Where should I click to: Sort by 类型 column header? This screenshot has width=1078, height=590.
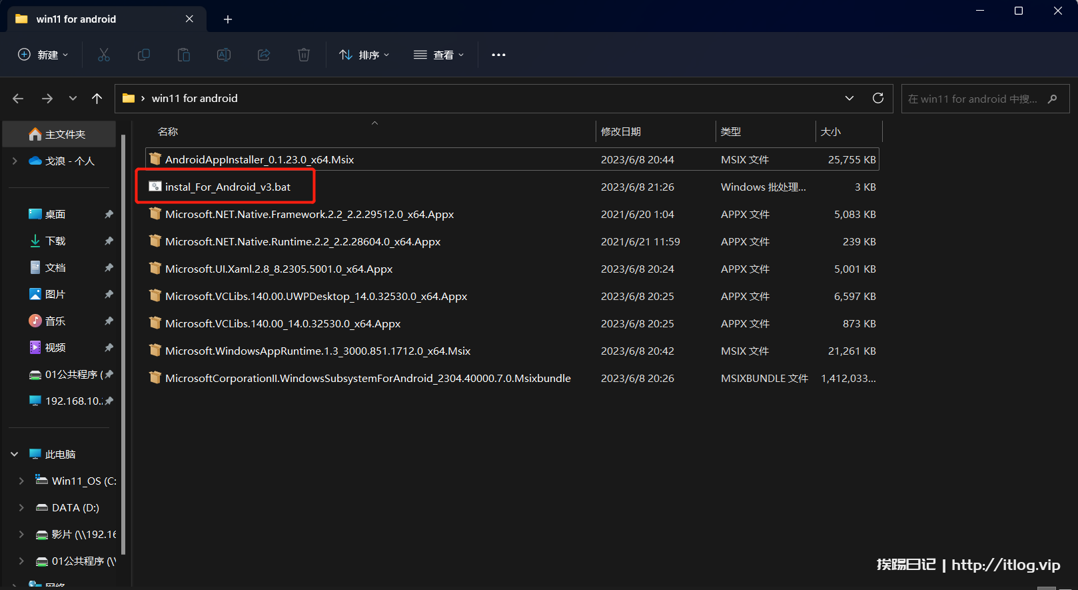coord(731,131)
